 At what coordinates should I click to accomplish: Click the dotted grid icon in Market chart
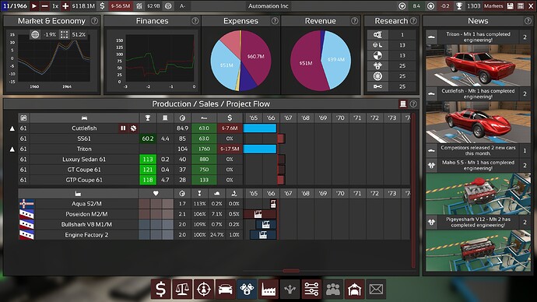64,34
